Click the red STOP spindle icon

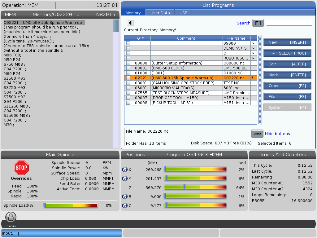[21, 168]
